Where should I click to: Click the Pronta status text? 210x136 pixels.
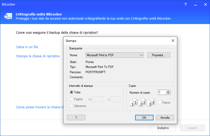click(x=90, y=62)
